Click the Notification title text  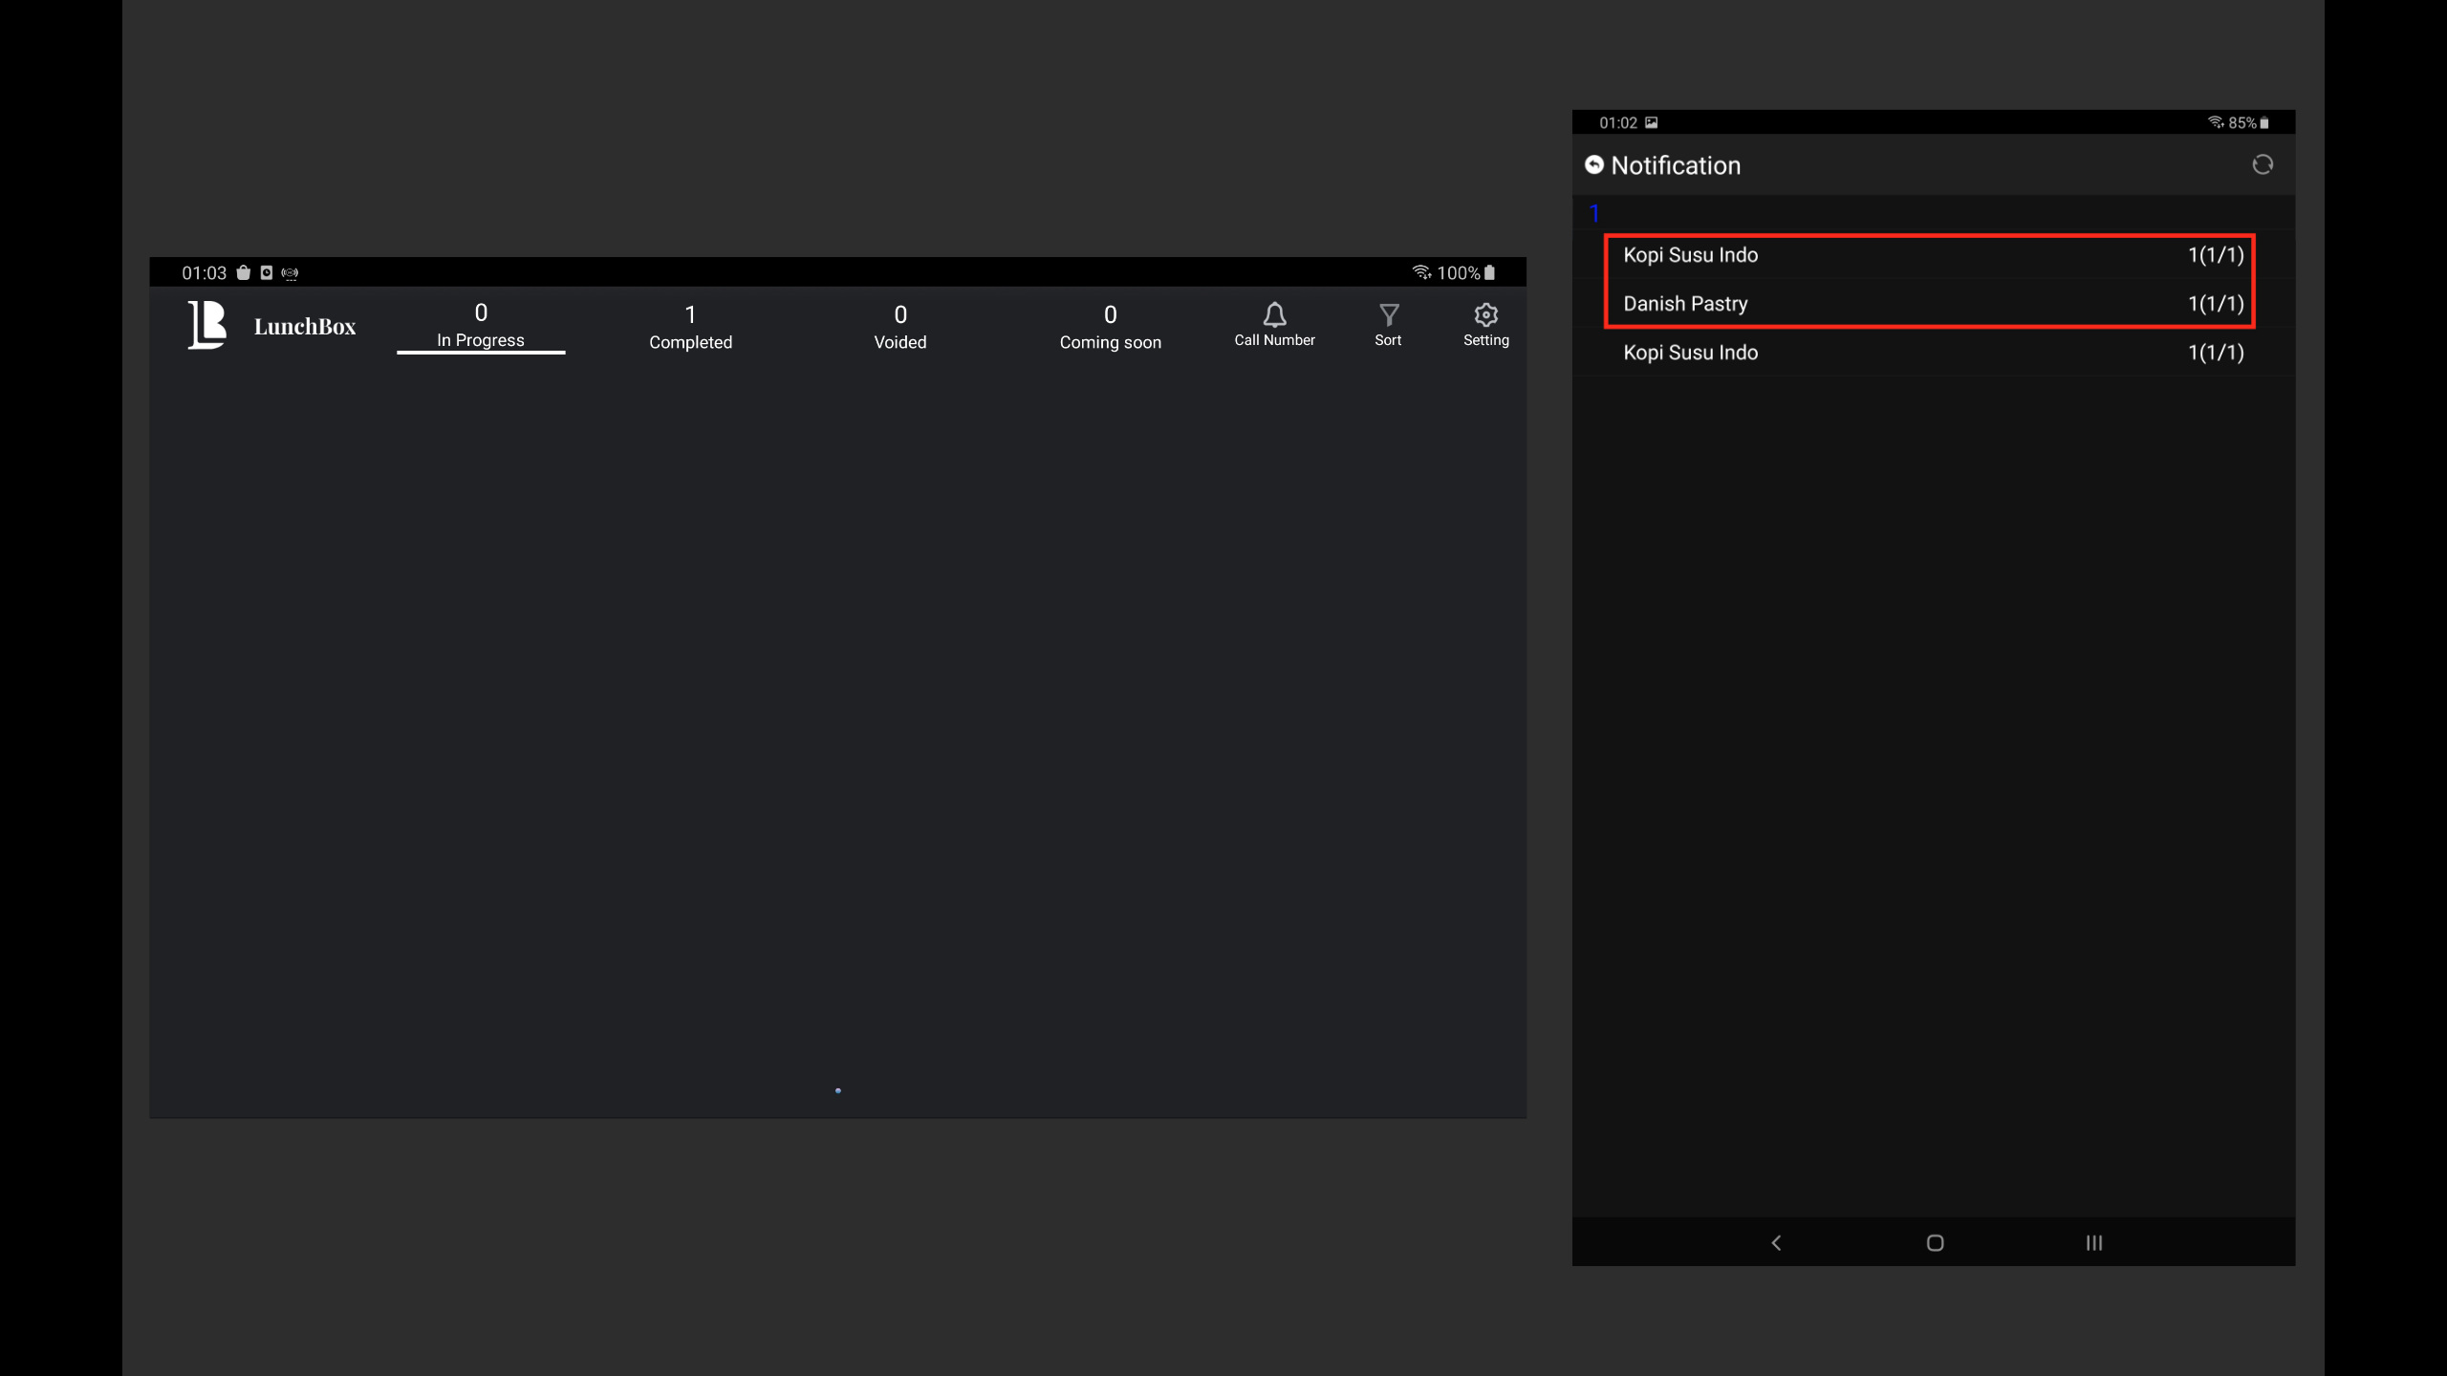point(1675,165)
